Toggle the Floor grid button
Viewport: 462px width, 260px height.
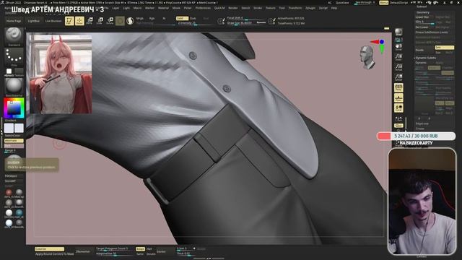(x=398, y=98)
